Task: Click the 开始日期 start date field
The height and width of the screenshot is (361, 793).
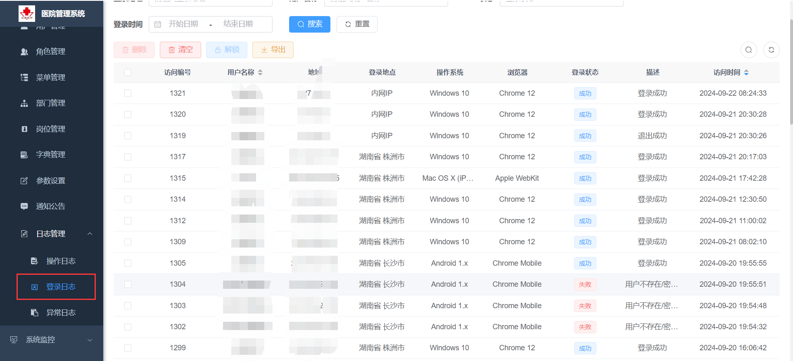Action: 183,24
